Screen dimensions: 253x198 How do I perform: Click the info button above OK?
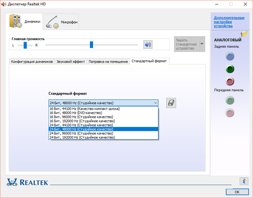pos(244,181)
